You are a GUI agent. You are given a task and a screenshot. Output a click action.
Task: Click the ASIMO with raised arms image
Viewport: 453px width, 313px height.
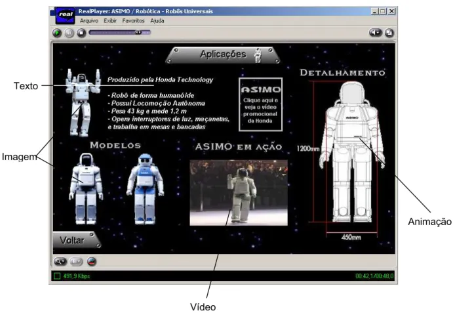tap(82, 102)
